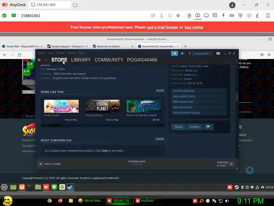Open Steam menu in menu bar
Viewport: 274px width, 206px height.
coord(41,53)
